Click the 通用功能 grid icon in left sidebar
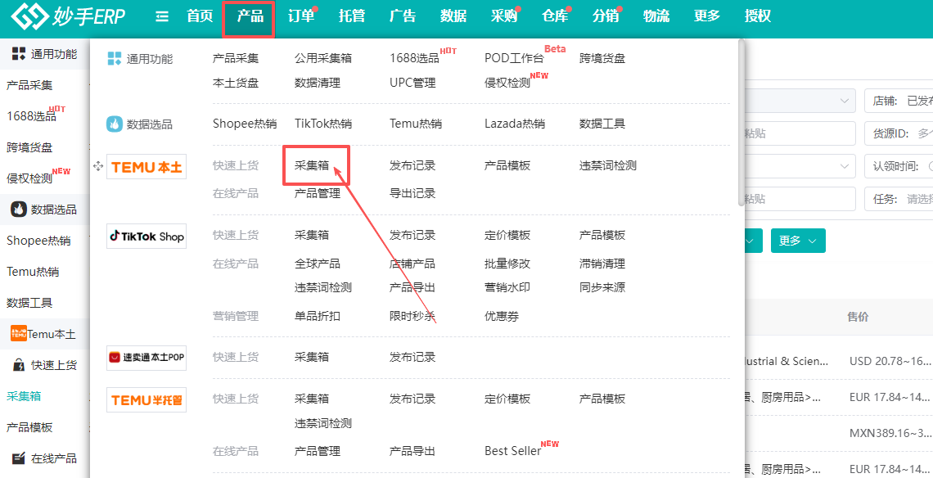This screenshot has width=933, height=478. 19,54
